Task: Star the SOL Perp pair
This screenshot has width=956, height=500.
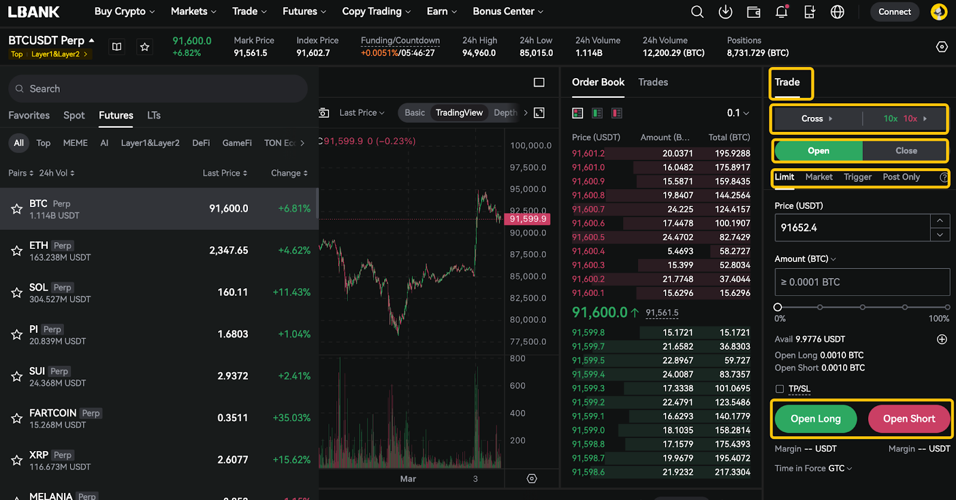Action: (17, 292)
